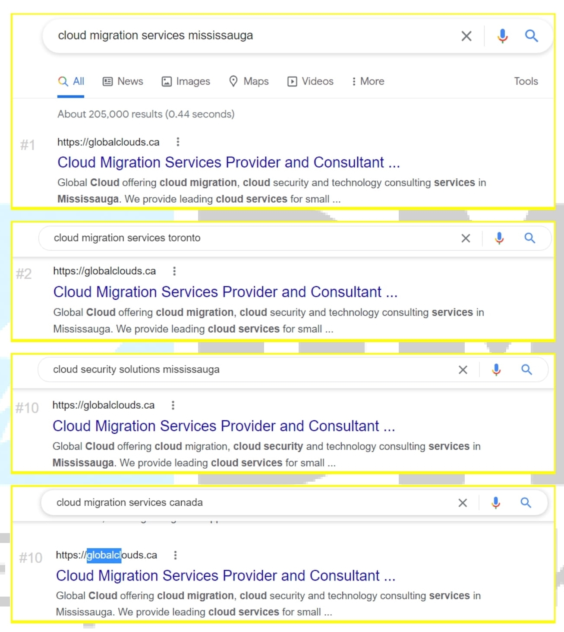Open the three-dot menu for result #1
This screenshot has height=632, width=564.
coord(178,142)
